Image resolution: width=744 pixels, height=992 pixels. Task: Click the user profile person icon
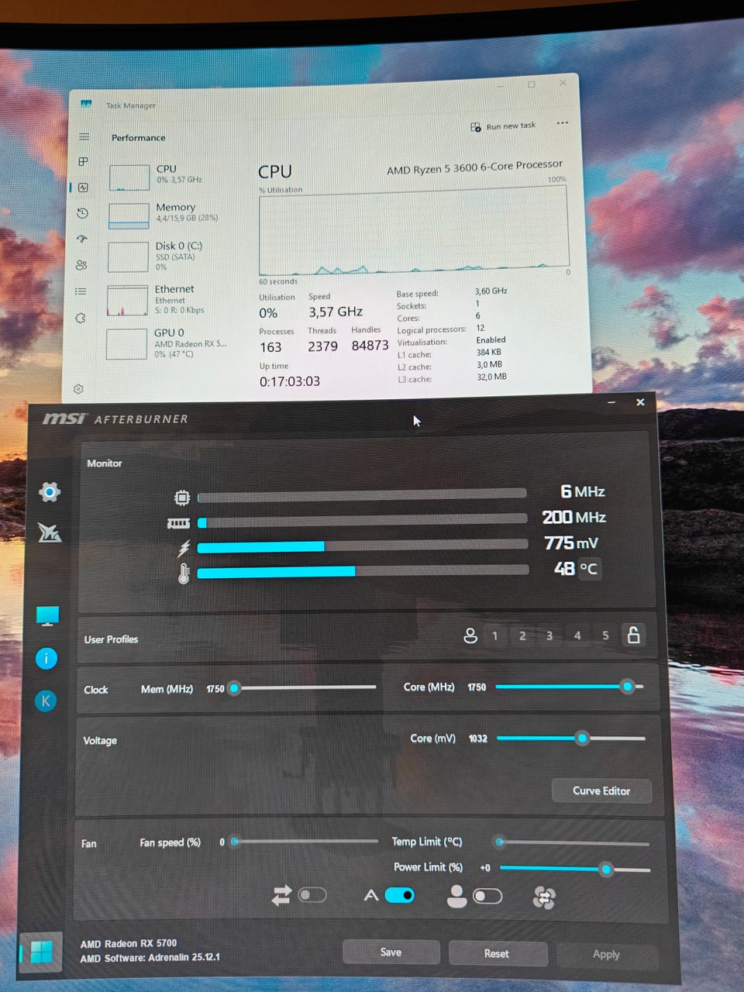(x=470, y=635)
